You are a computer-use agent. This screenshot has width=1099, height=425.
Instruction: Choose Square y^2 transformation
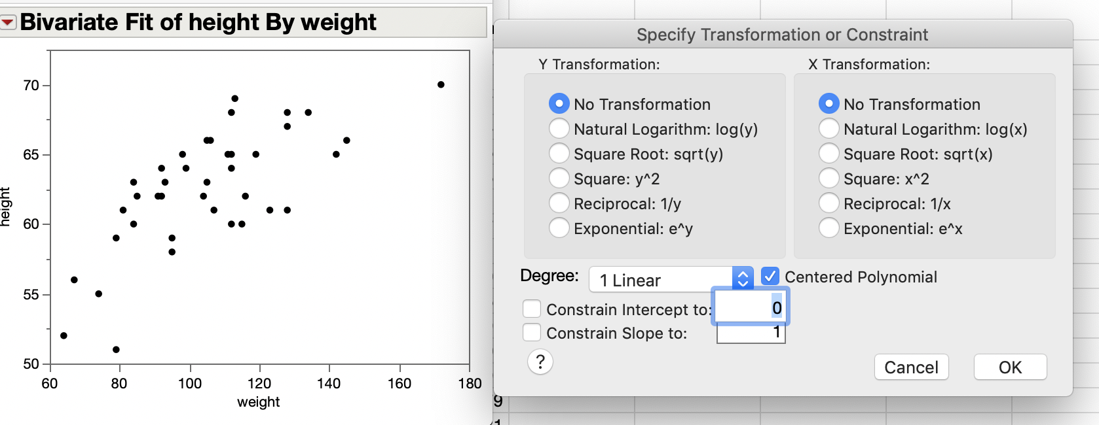pos(559,178)
